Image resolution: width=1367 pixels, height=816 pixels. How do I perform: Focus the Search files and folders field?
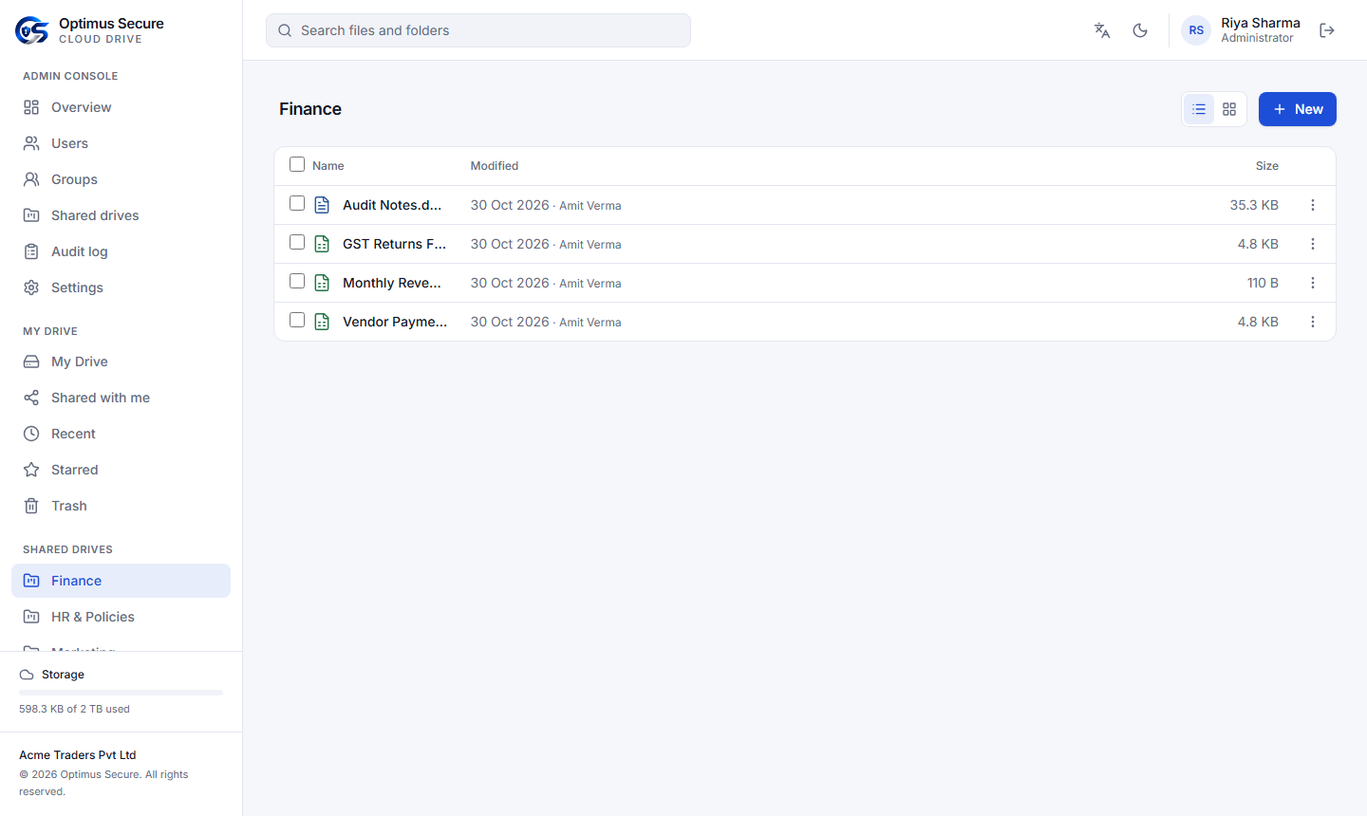478,30
